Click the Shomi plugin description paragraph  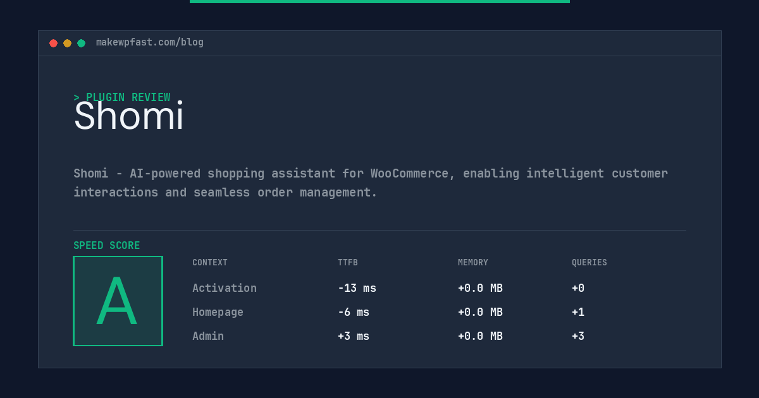coord(371,183)
